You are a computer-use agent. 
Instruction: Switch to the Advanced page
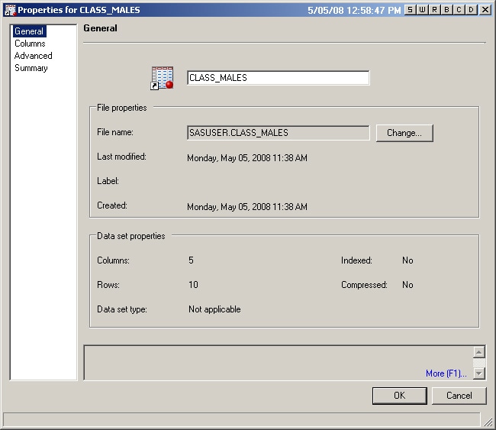pyautogui.click(x=34, y=56)
